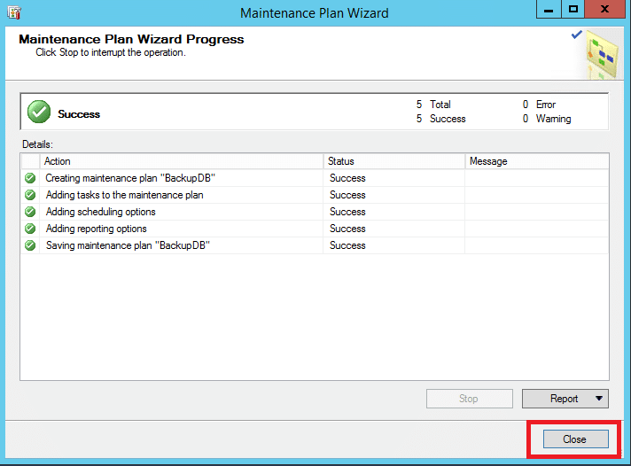Click the green check beside Adding reporting options
631x466 pixels.
click(x=30, y=229)
